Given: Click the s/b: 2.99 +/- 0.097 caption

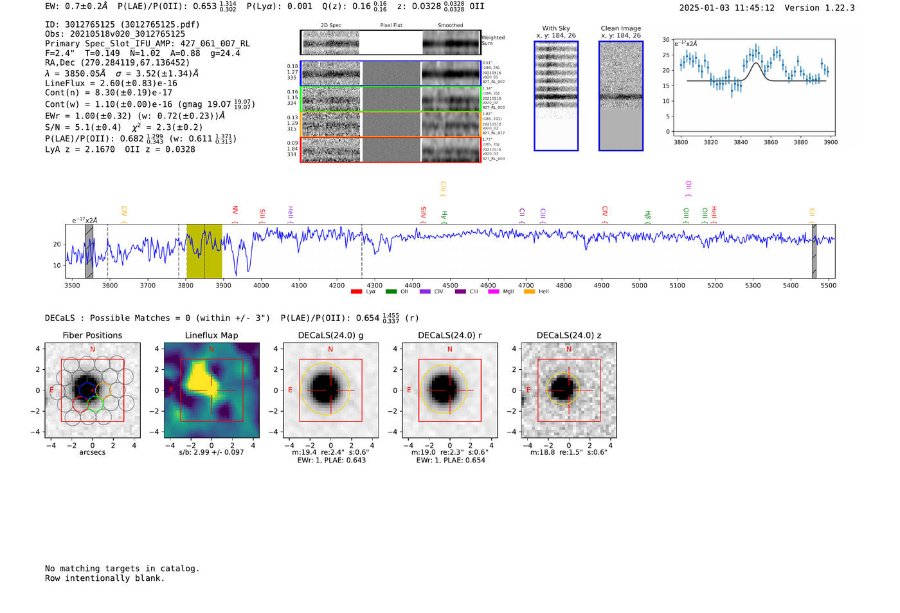Looking at the screenshot, I should point(212,452).
